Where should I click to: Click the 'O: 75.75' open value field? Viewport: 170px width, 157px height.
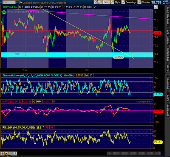(45, 7)
